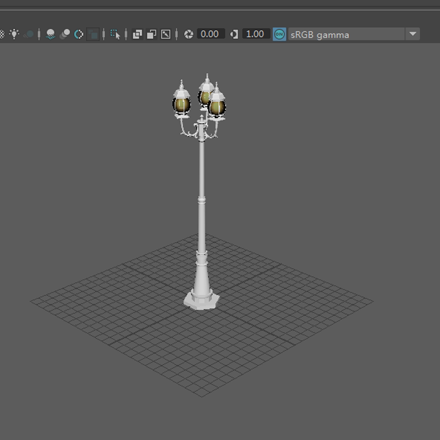Viewport: 440px width, 440px height.
Task: Enable Use All Lights bulb icon
Action: coord(14,34)
